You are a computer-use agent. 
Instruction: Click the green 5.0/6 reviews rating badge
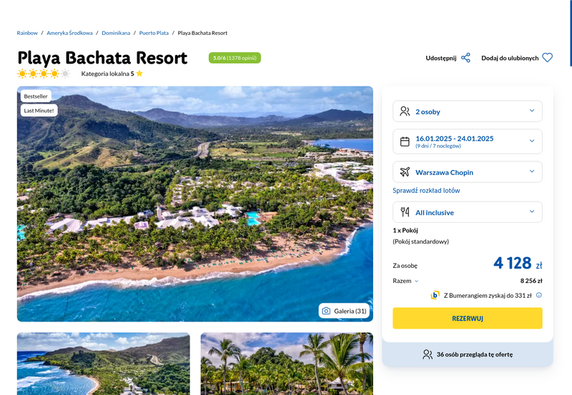(235, 58)
